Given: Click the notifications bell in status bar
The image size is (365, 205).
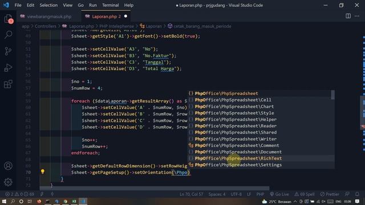Looking at the screenshot, I should pyautogui.click(x=357, y=194).
